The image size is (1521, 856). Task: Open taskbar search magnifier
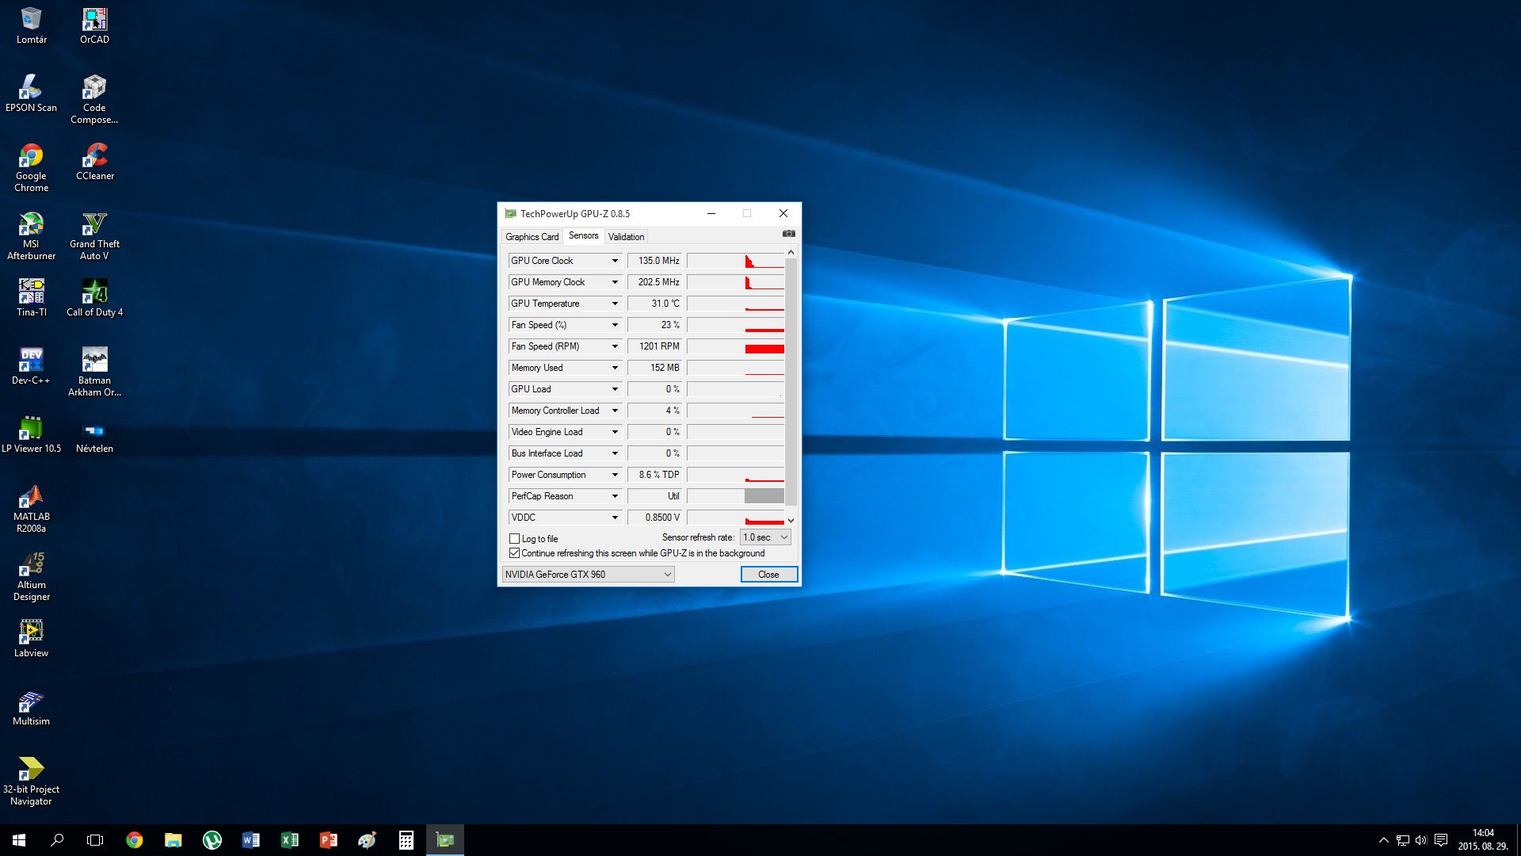click(57, 840)
